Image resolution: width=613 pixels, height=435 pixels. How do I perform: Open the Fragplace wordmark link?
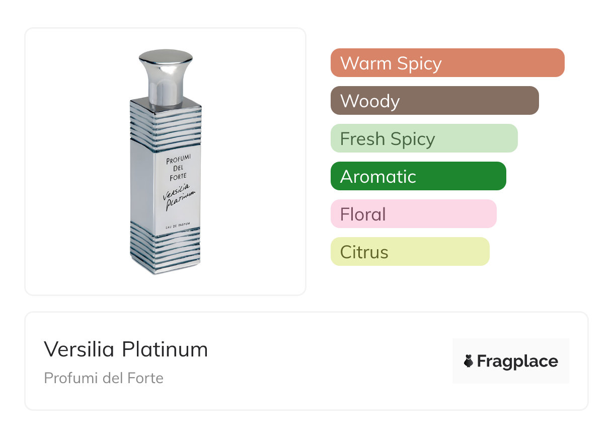517,361
